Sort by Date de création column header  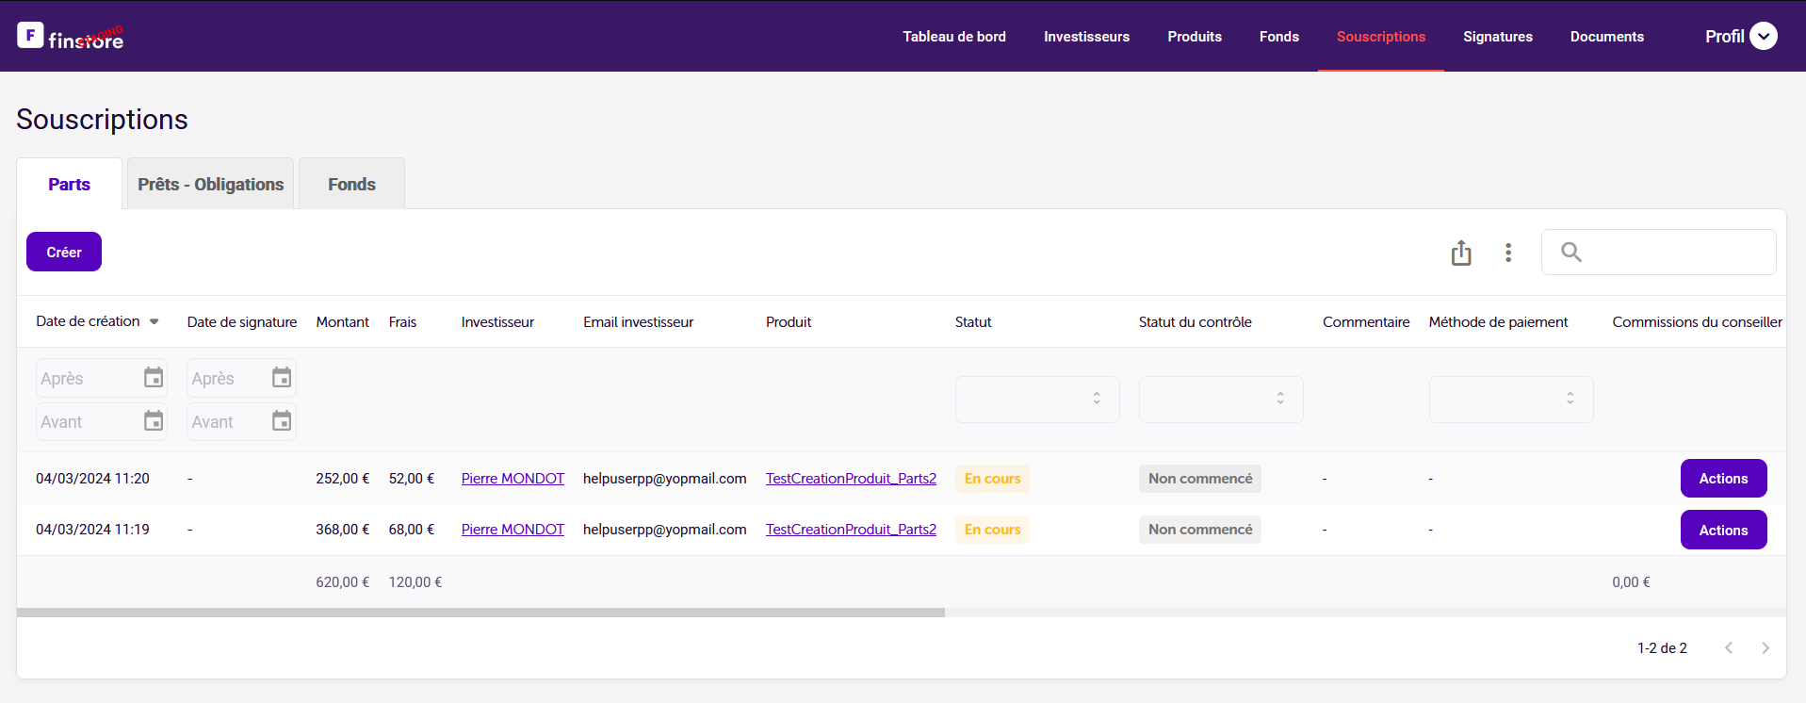pyautogui.click(x=88, y=321)
